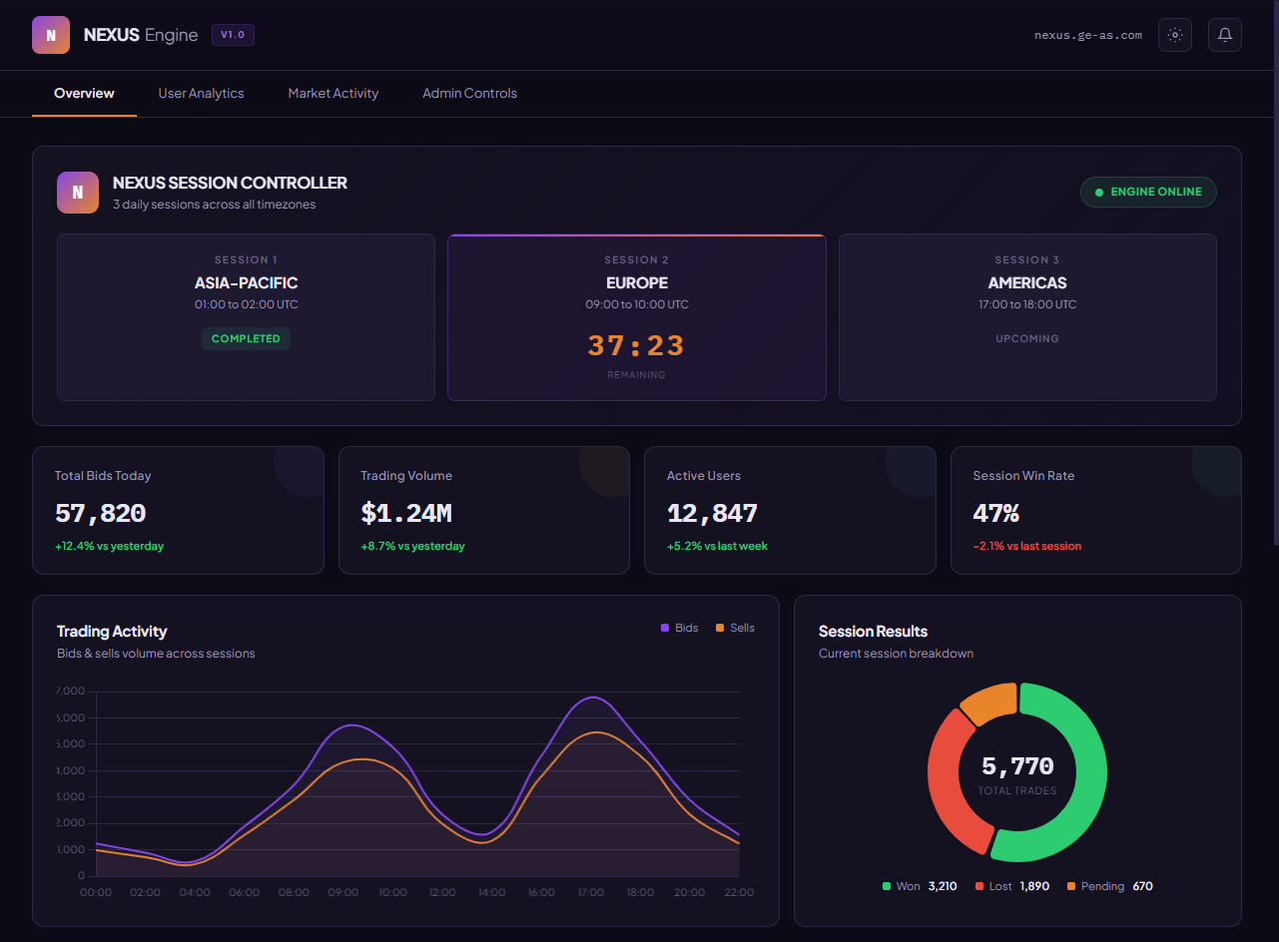Open notifications via the bell icon

coord(1225,34)
